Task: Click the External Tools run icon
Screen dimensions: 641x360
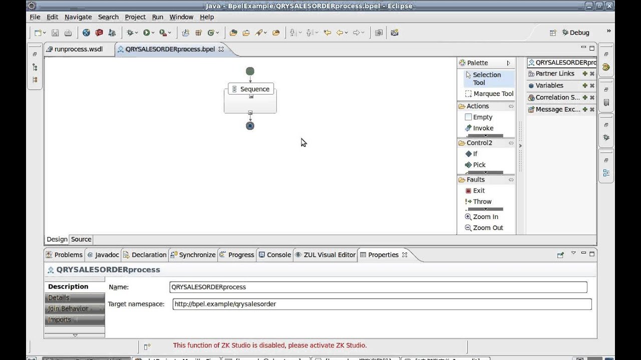Action: pos(163,33)
